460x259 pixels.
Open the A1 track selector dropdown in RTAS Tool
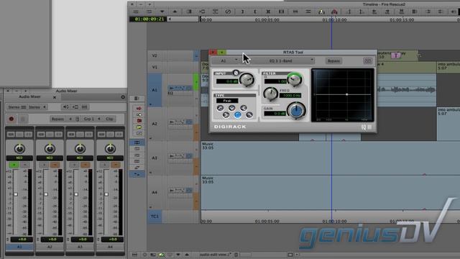(225, 60)
